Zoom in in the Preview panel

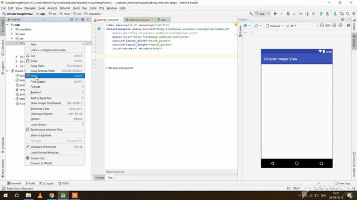click(334, 26)
